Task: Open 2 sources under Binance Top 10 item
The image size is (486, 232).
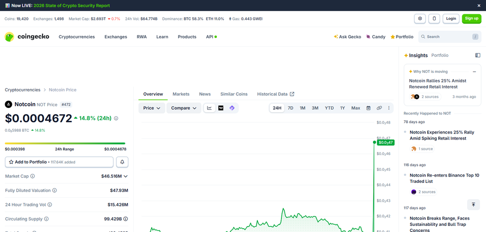Action: (x=423, y=192)
